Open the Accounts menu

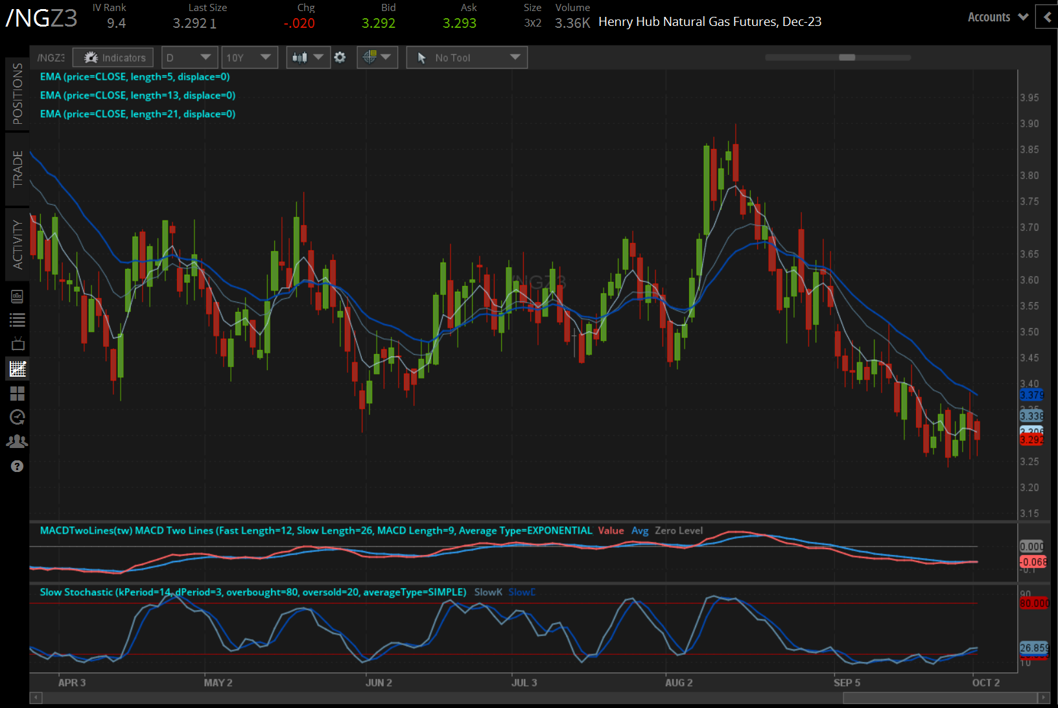pyautogui.click(x=997, y=18)
